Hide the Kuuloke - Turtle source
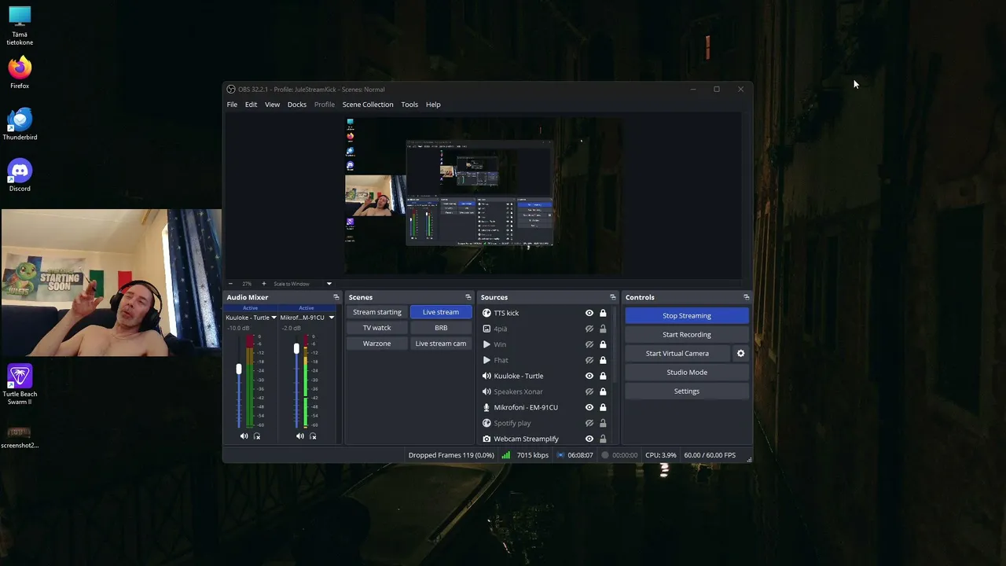This screenshot has height=566, width=1006. tap(589, 376)
